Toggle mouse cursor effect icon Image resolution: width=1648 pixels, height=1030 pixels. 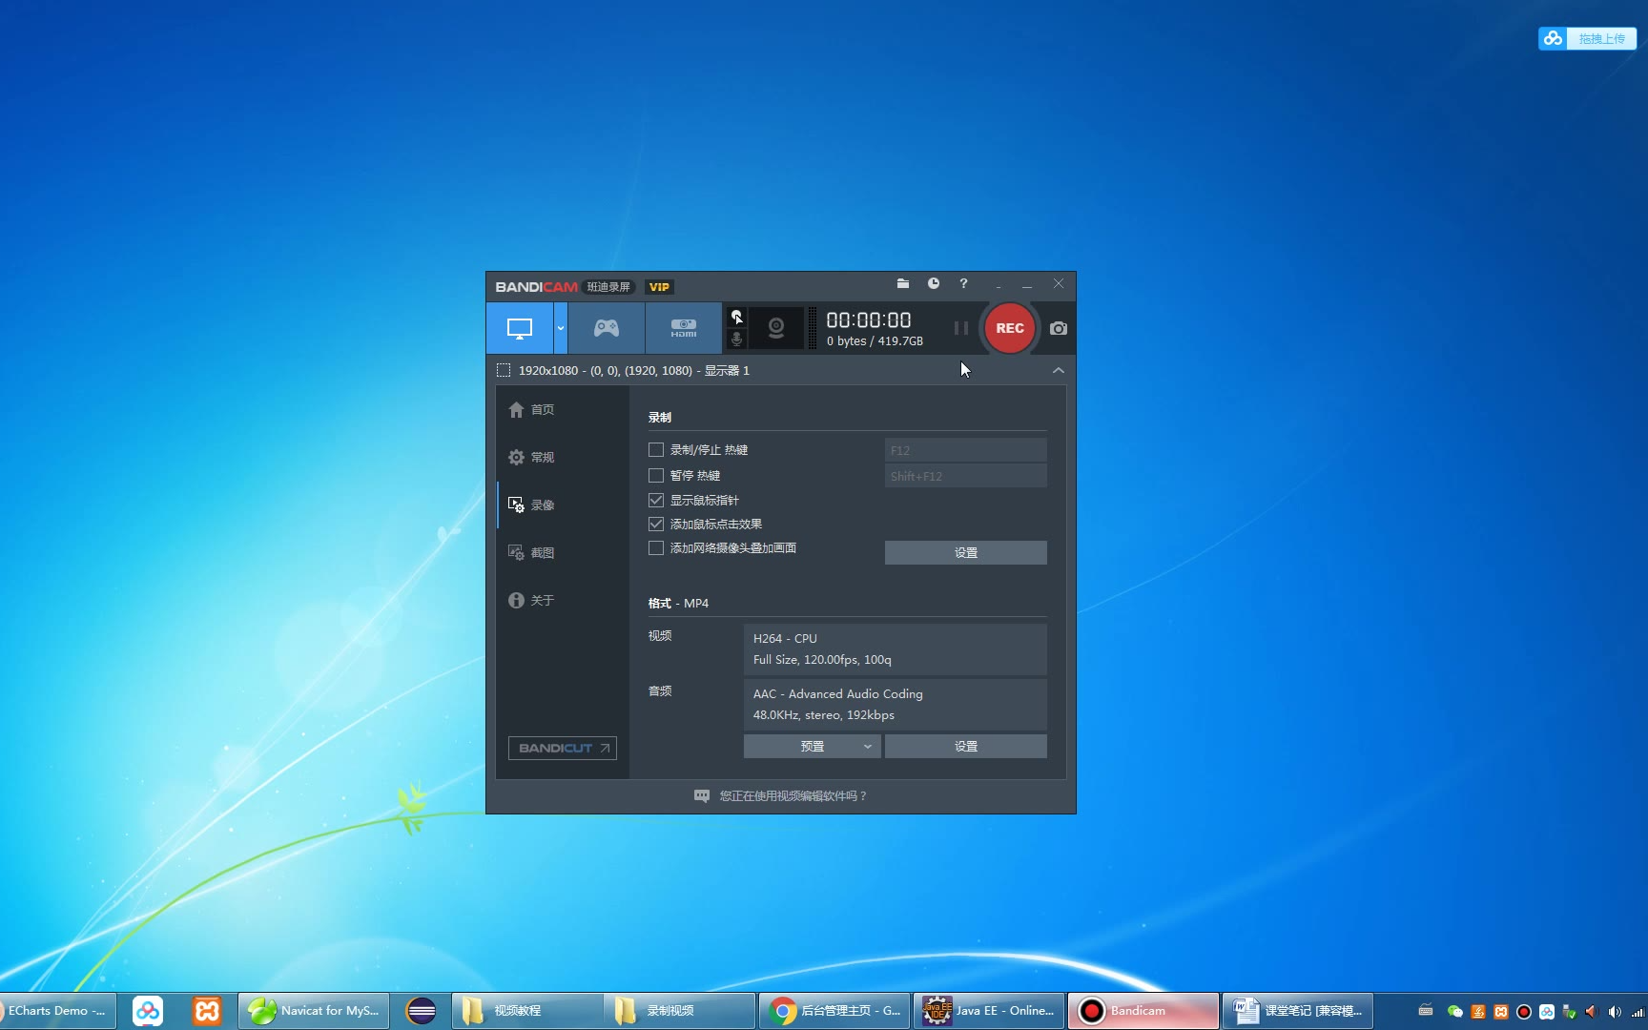coord(736,317)
